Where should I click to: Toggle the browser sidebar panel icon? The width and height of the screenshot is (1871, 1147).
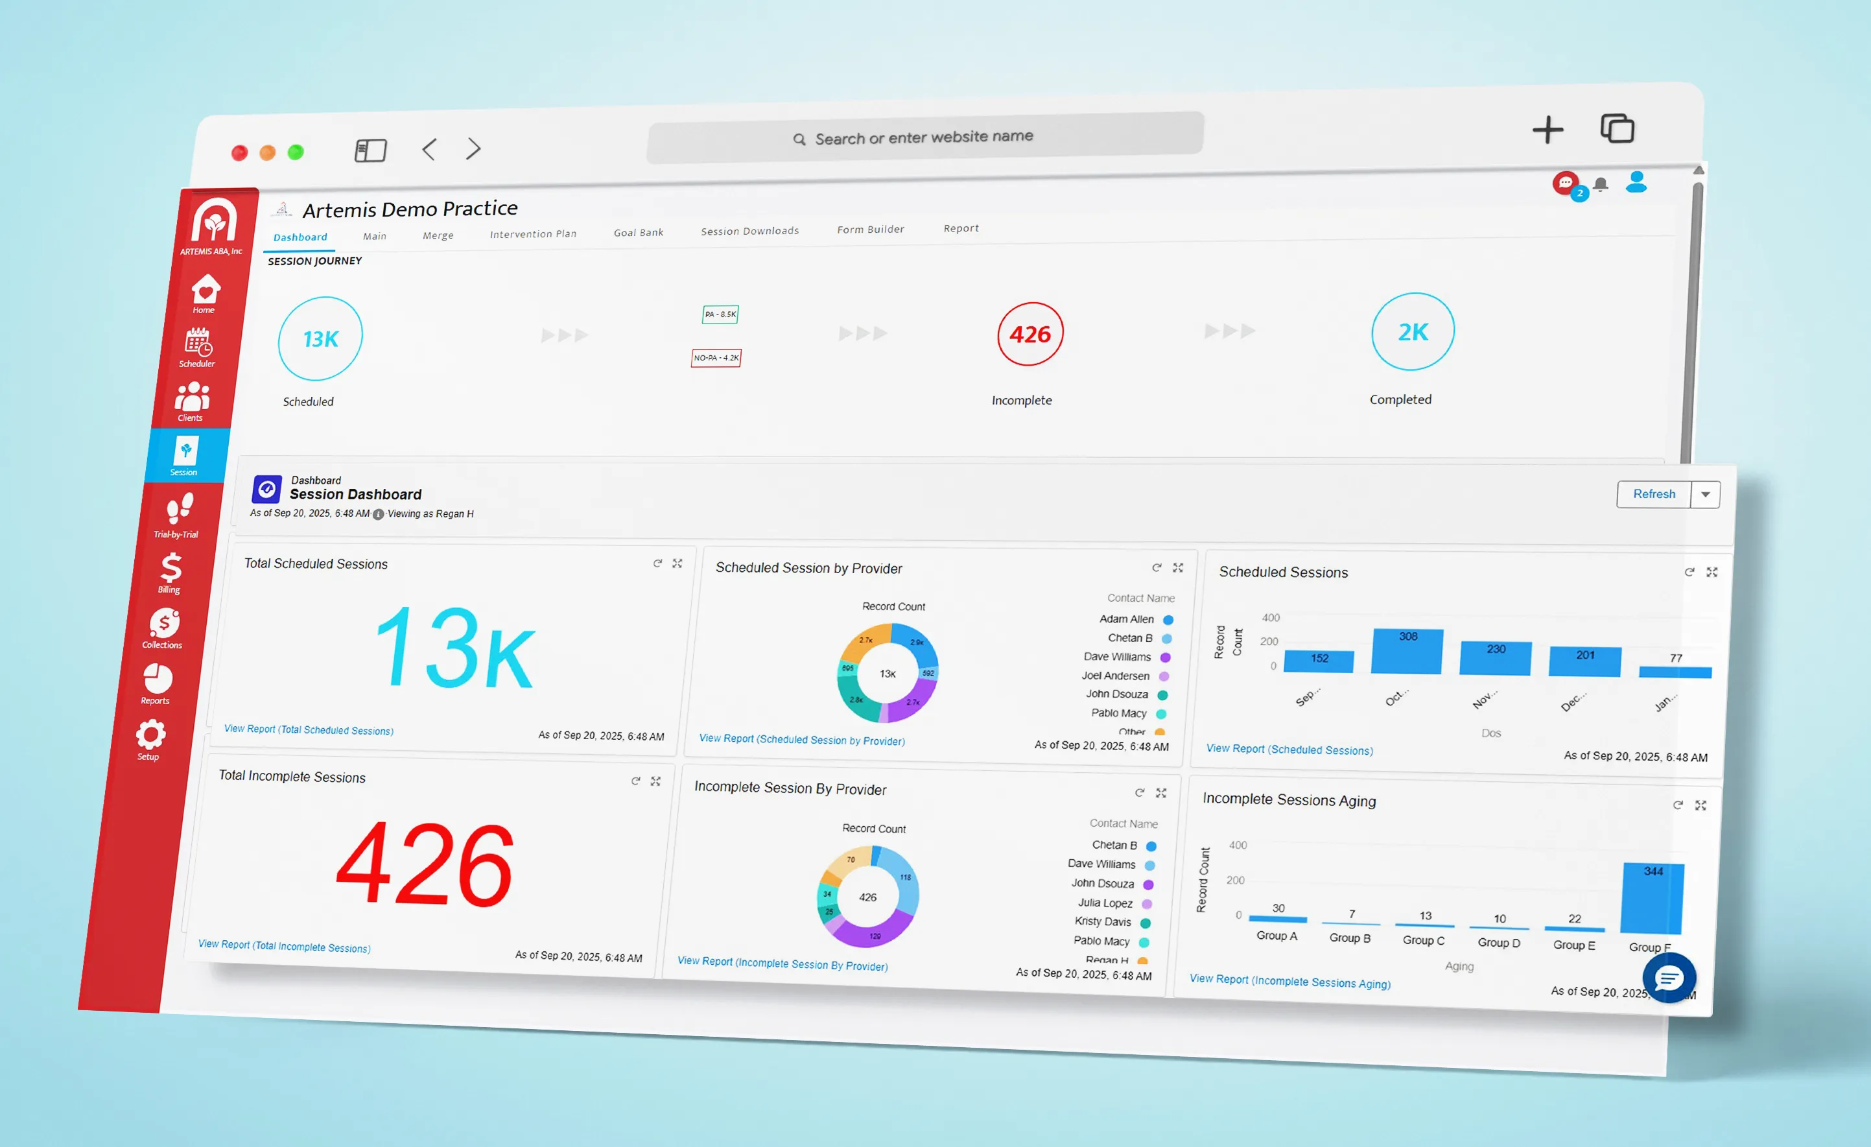(x=371, y=150)
